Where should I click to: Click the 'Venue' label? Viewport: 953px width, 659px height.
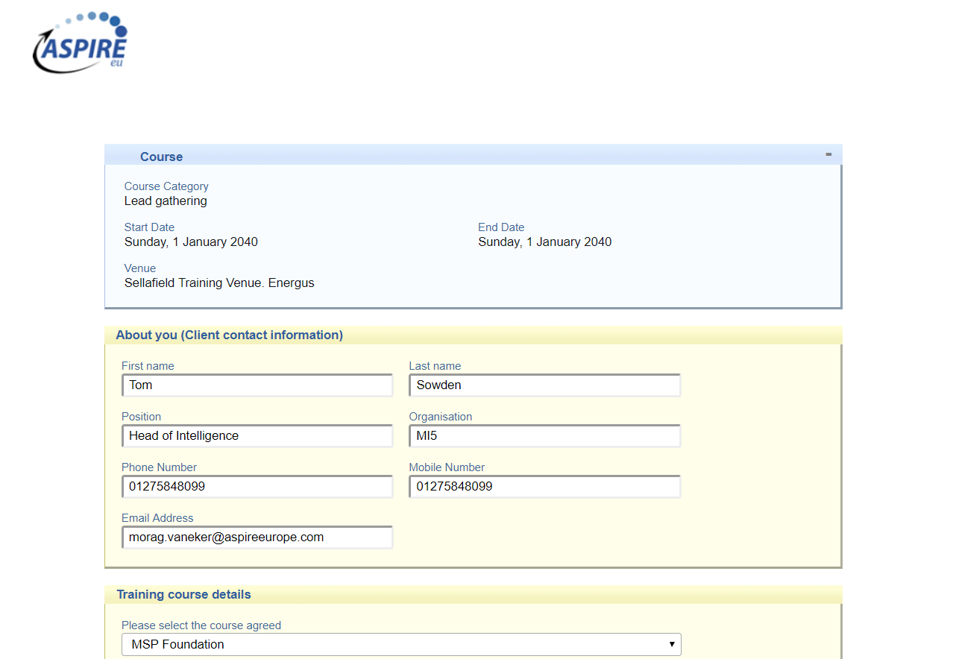tap(140, 268)
